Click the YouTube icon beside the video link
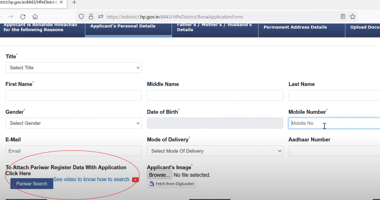Viewport: 380px width, 200px height. [x=135, y=179]
